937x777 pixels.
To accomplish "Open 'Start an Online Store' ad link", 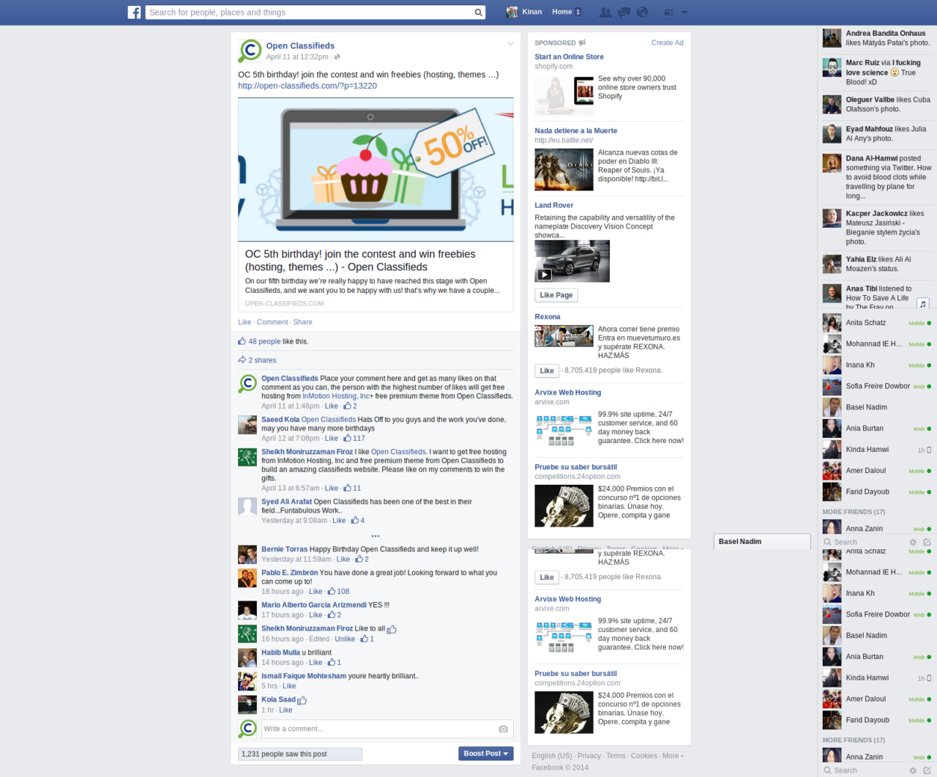I will 569,56.
